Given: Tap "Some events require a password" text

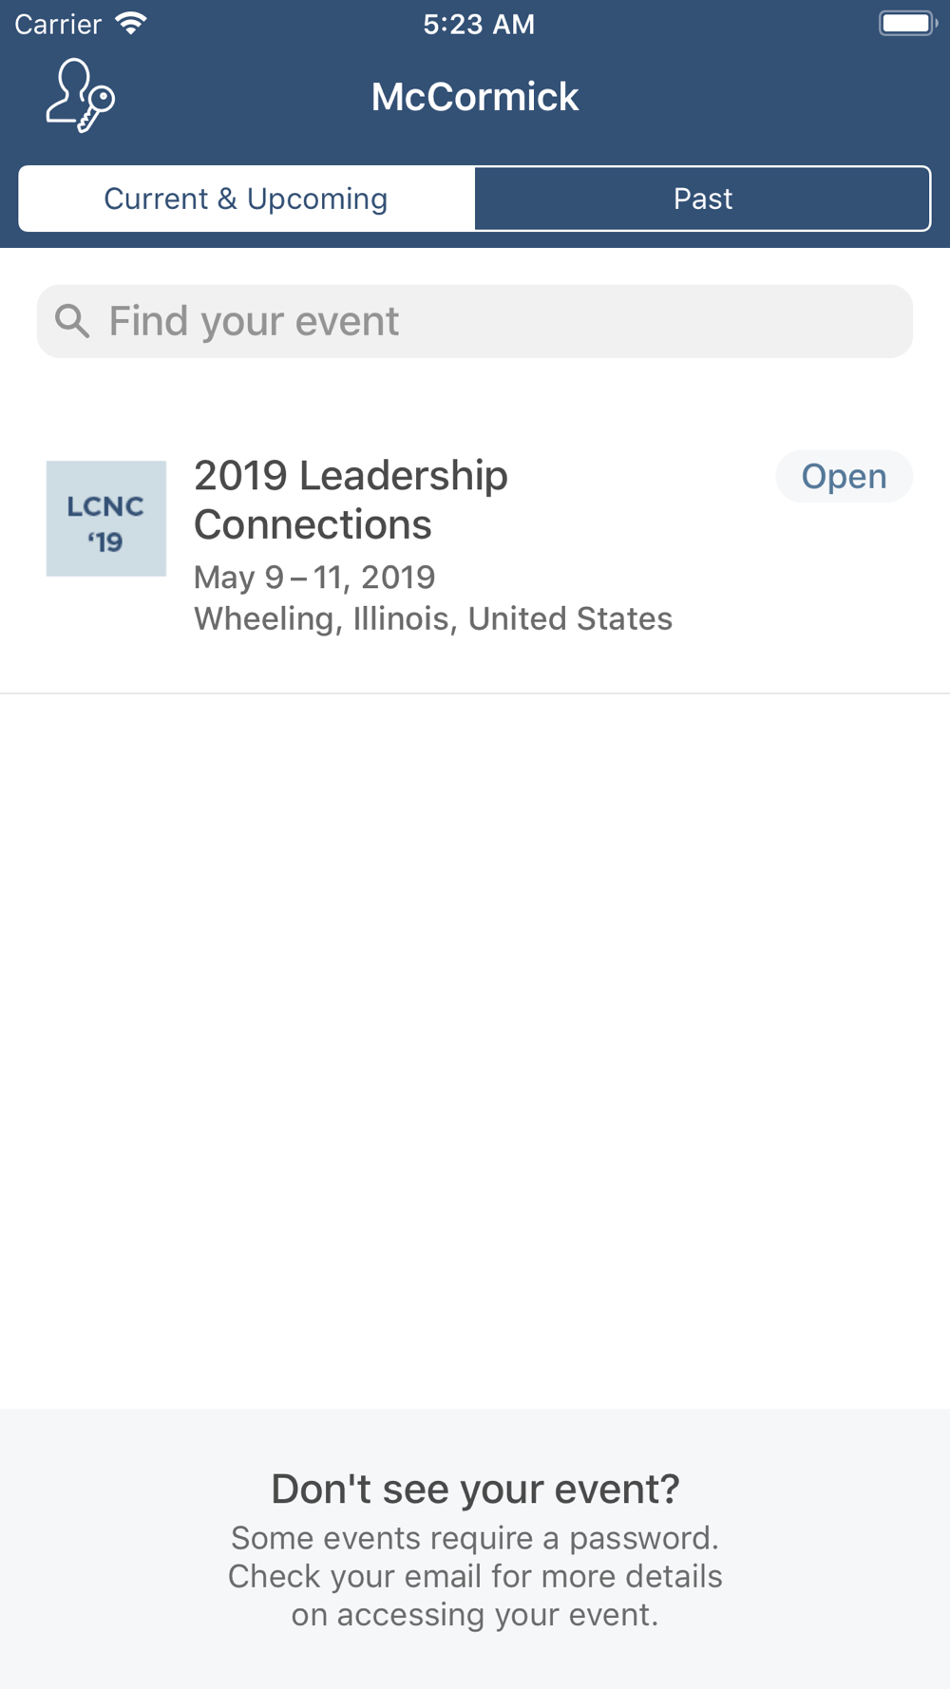Looking at the screenshot, I should coord(475,1538).
